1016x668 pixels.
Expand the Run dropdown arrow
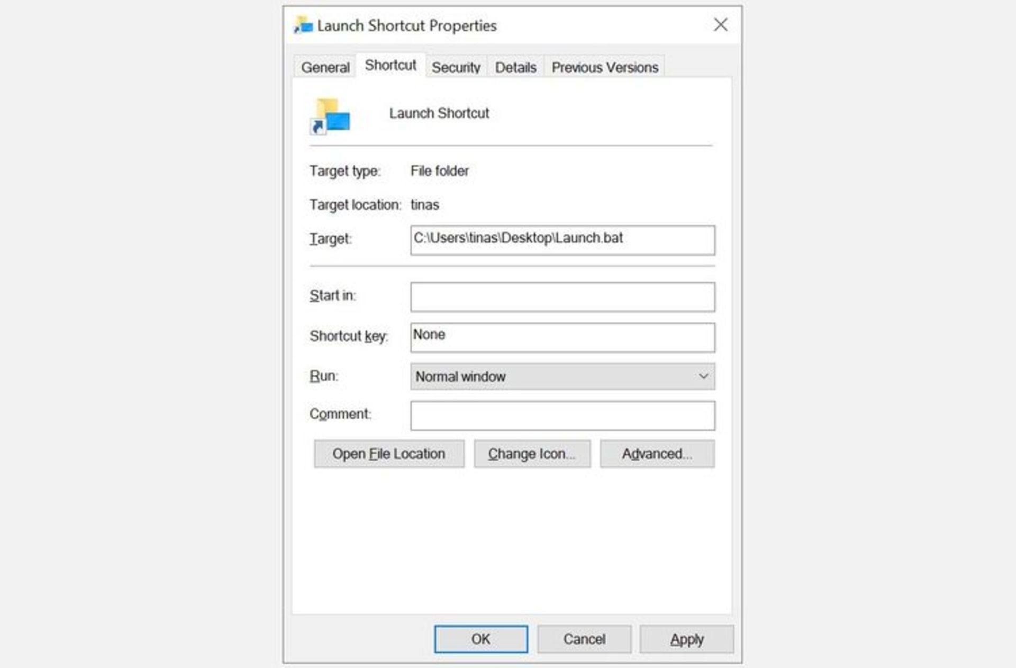[x=703, y=376]
